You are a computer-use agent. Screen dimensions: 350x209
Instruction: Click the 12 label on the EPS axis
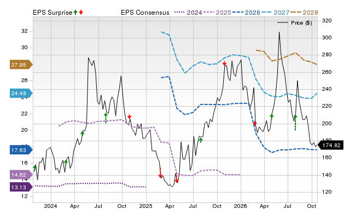click(x=24, y=196)
